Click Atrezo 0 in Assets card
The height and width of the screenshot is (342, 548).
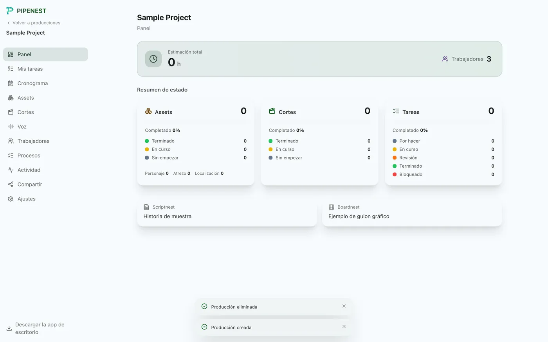click(x=182, y=174)
